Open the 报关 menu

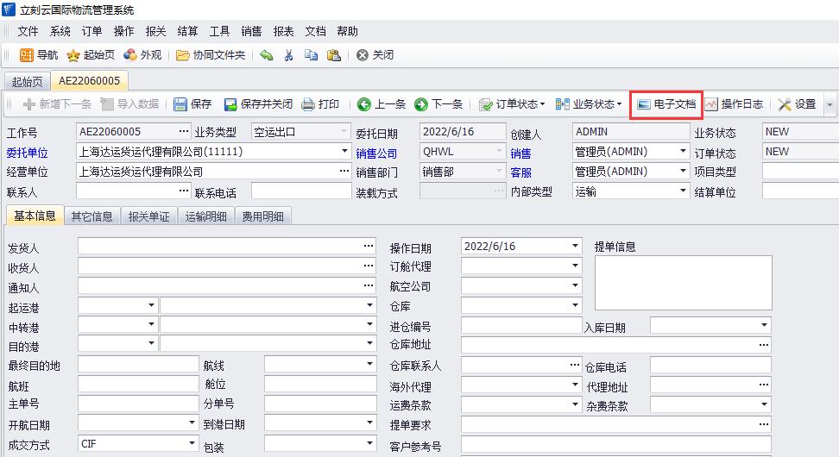coord(155,31)
